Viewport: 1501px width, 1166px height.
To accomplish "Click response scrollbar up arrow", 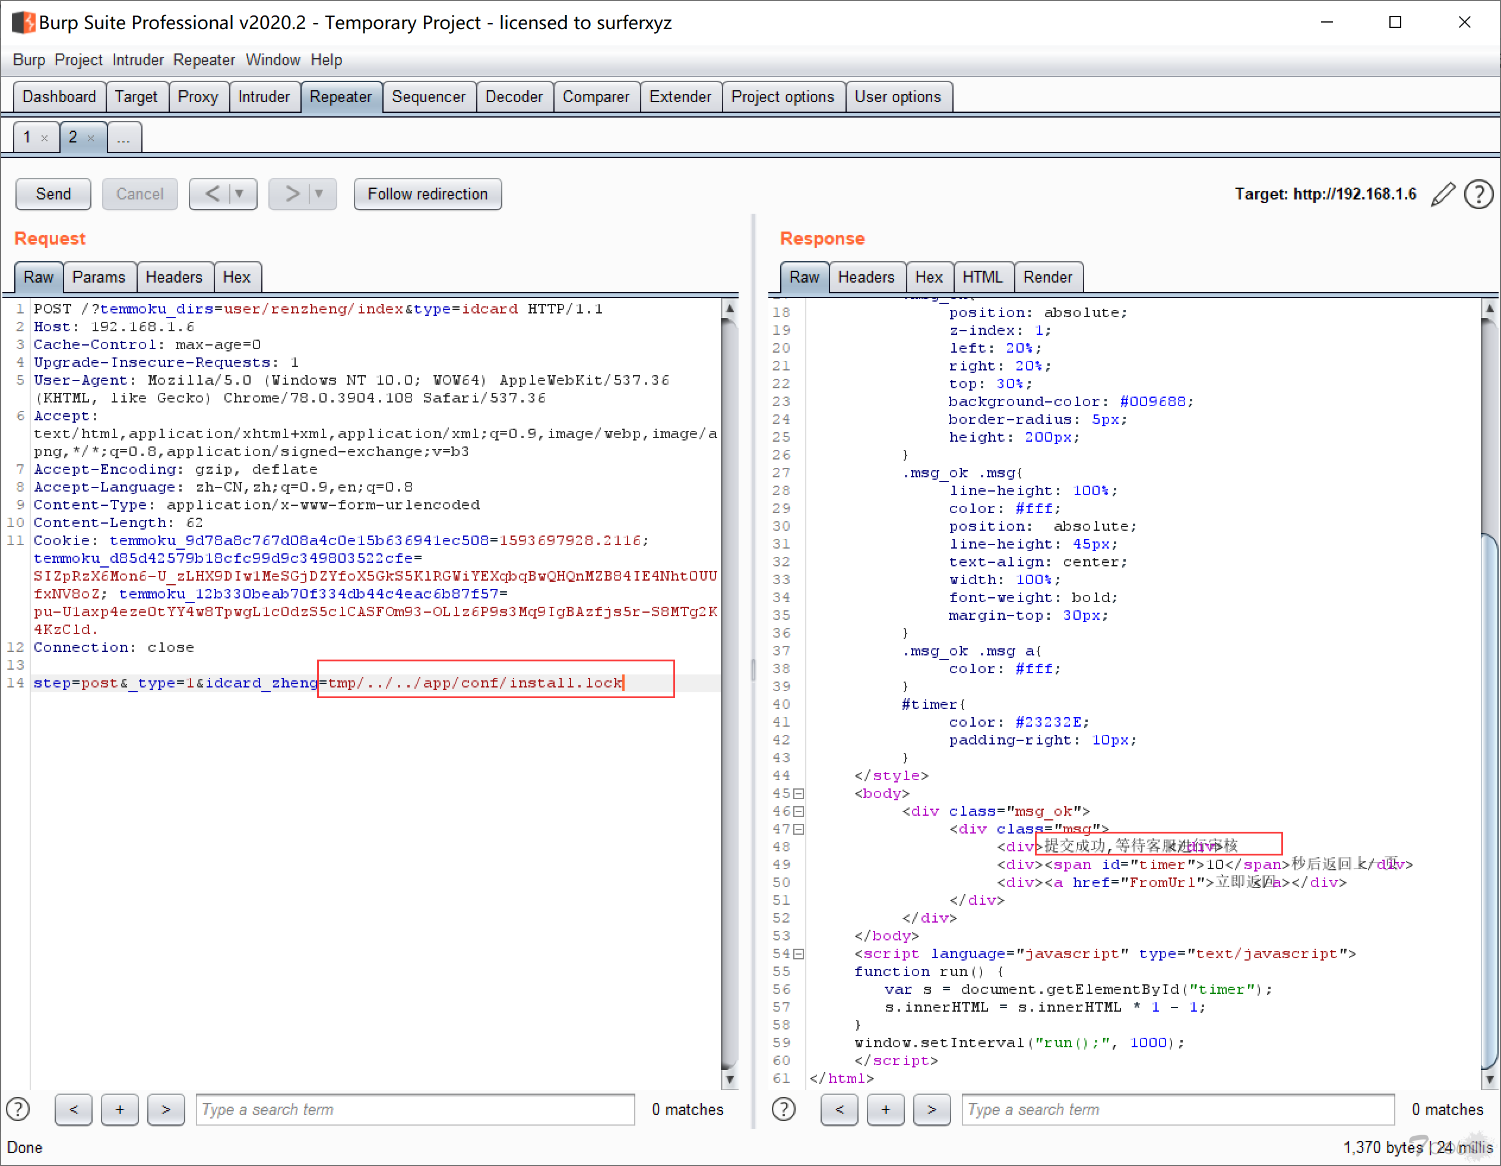I will pos(1489,309).
